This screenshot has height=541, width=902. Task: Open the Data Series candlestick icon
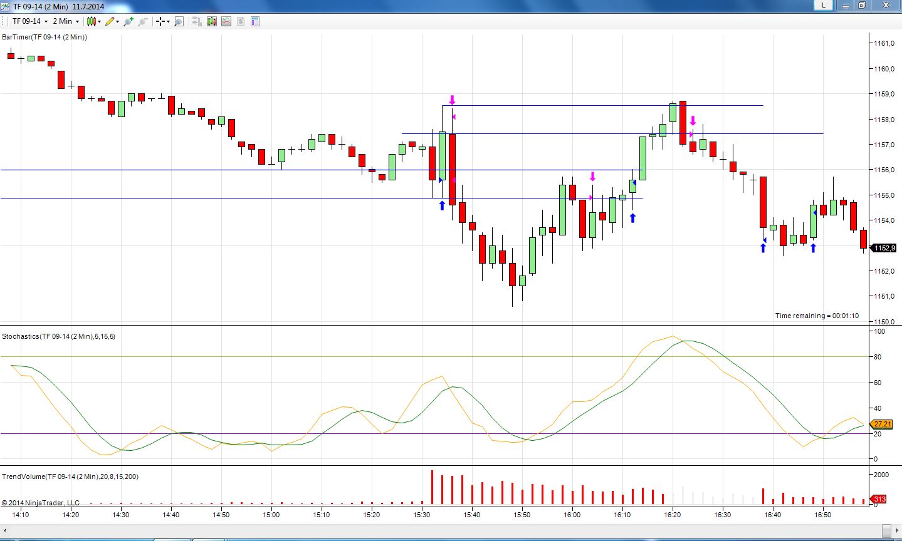click(x=212, y=21)
